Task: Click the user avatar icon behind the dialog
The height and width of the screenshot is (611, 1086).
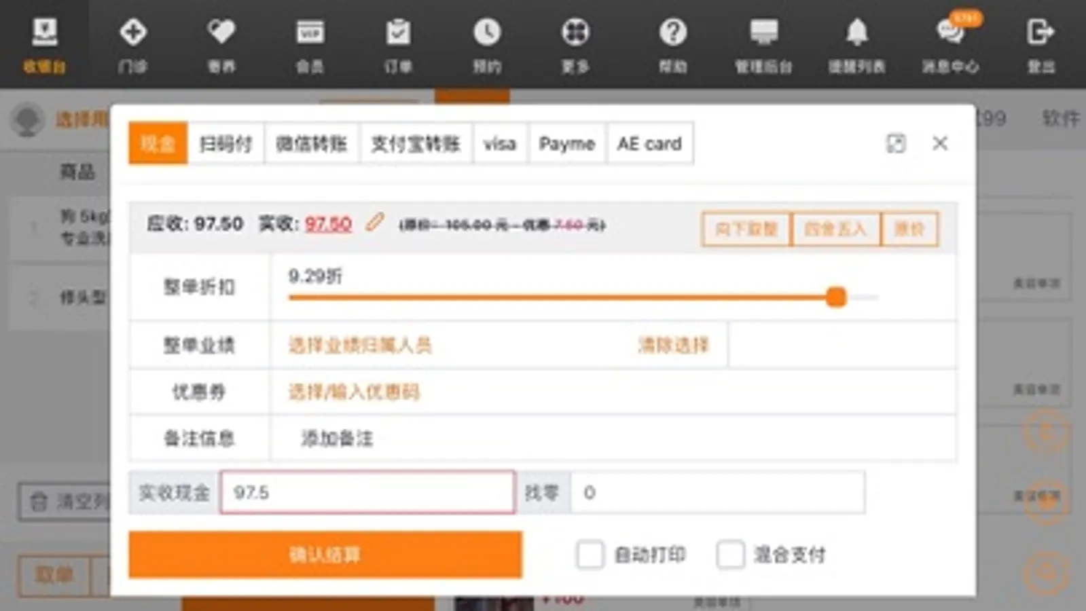Action: pyautogui.click(x=27, y=120)
